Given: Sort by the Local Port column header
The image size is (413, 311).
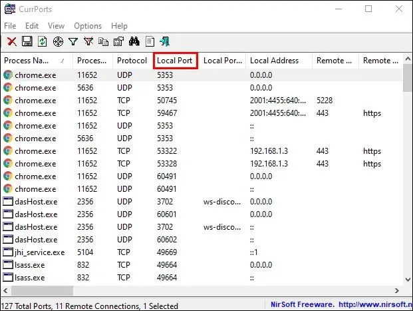Looking at the screenshot, I should tap(175, 61).
